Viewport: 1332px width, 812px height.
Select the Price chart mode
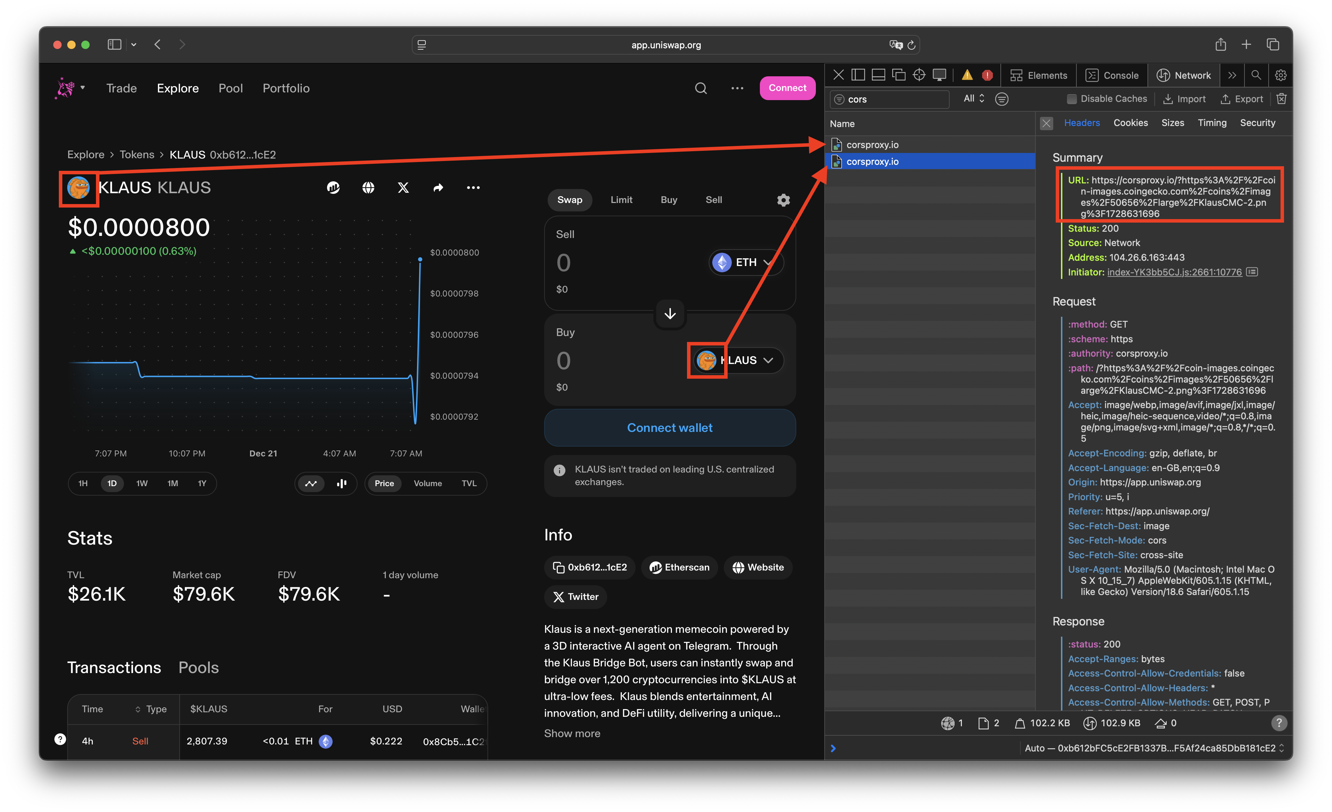click(384, 483)
